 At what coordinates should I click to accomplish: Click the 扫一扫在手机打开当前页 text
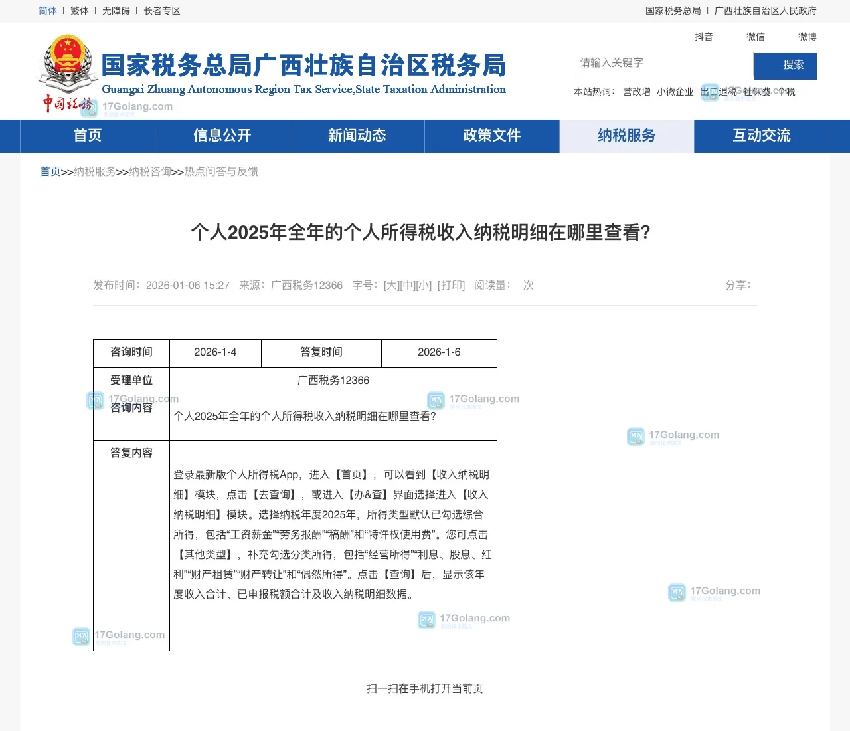[x=425, y=688]
